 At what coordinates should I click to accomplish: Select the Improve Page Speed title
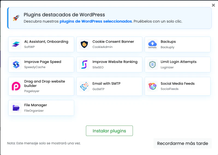[43, 62]
